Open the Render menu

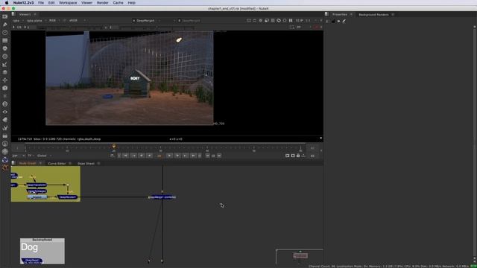click(x=103, y=3)
